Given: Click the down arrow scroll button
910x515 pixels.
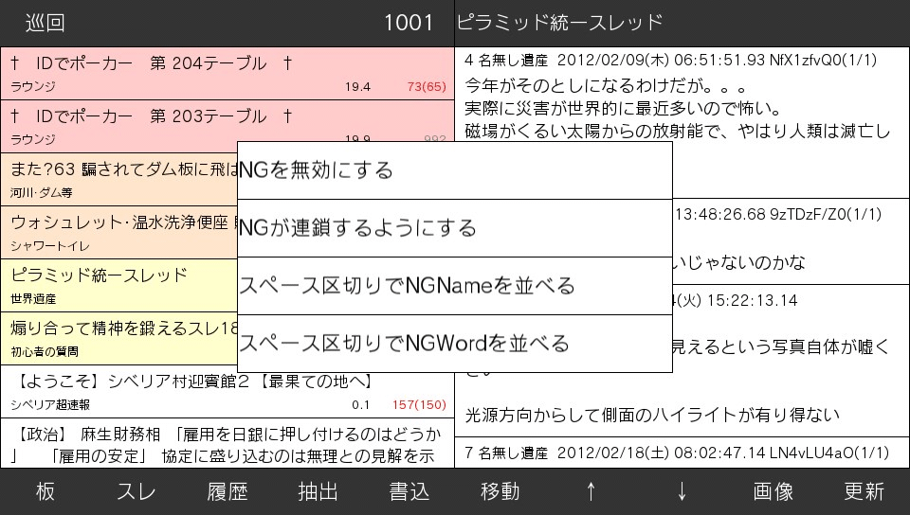Looking at the screenshot, I should [682, 491].
